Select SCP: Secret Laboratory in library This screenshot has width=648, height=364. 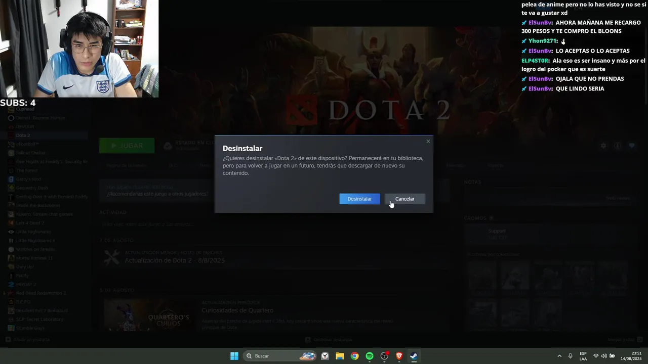(39, 320)
